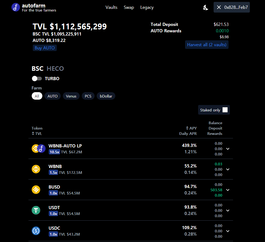This screenshot has width=265, height=242.
Task: Click the WBNB token icon
Action: click(x=36, y=169)
